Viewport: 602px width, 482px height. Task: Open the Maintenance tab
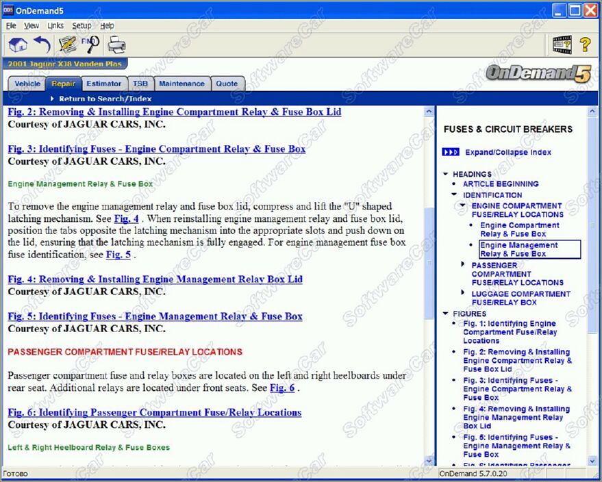[181, 84]
